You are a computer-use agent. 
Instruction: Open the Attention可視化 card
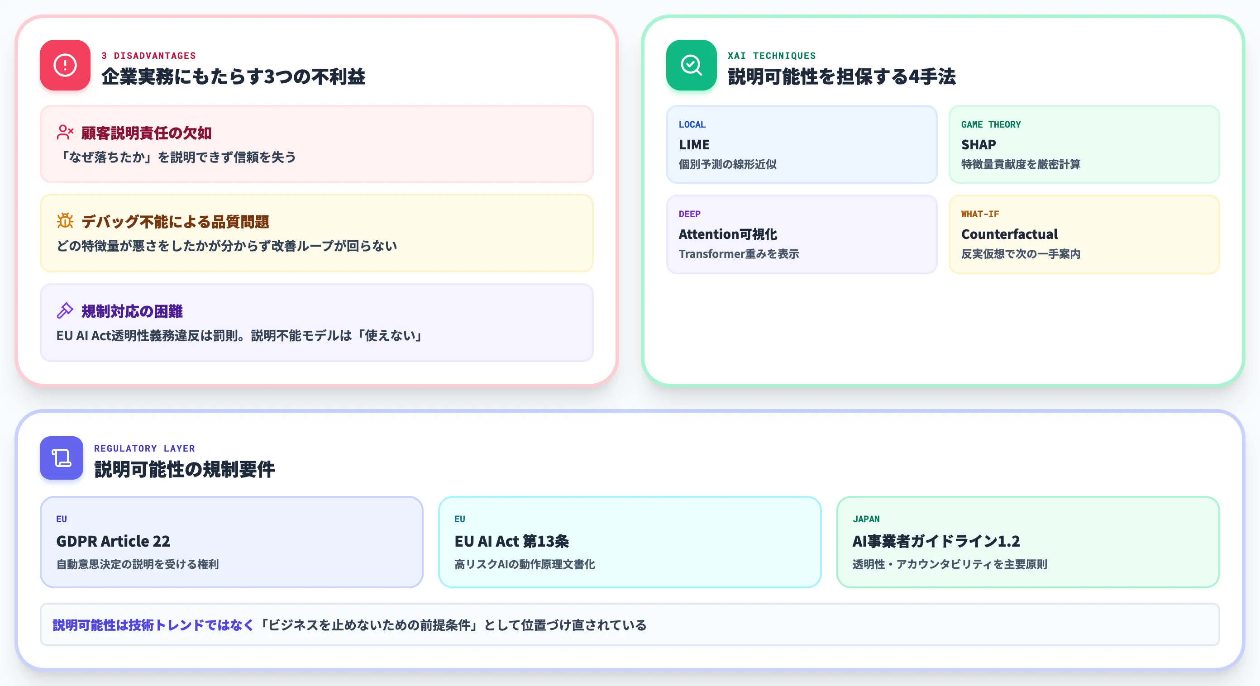[802, 234]
